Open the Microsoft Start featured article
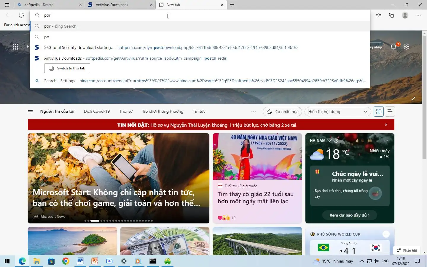Viewport: 427px width, 267px height. point(119,178)
